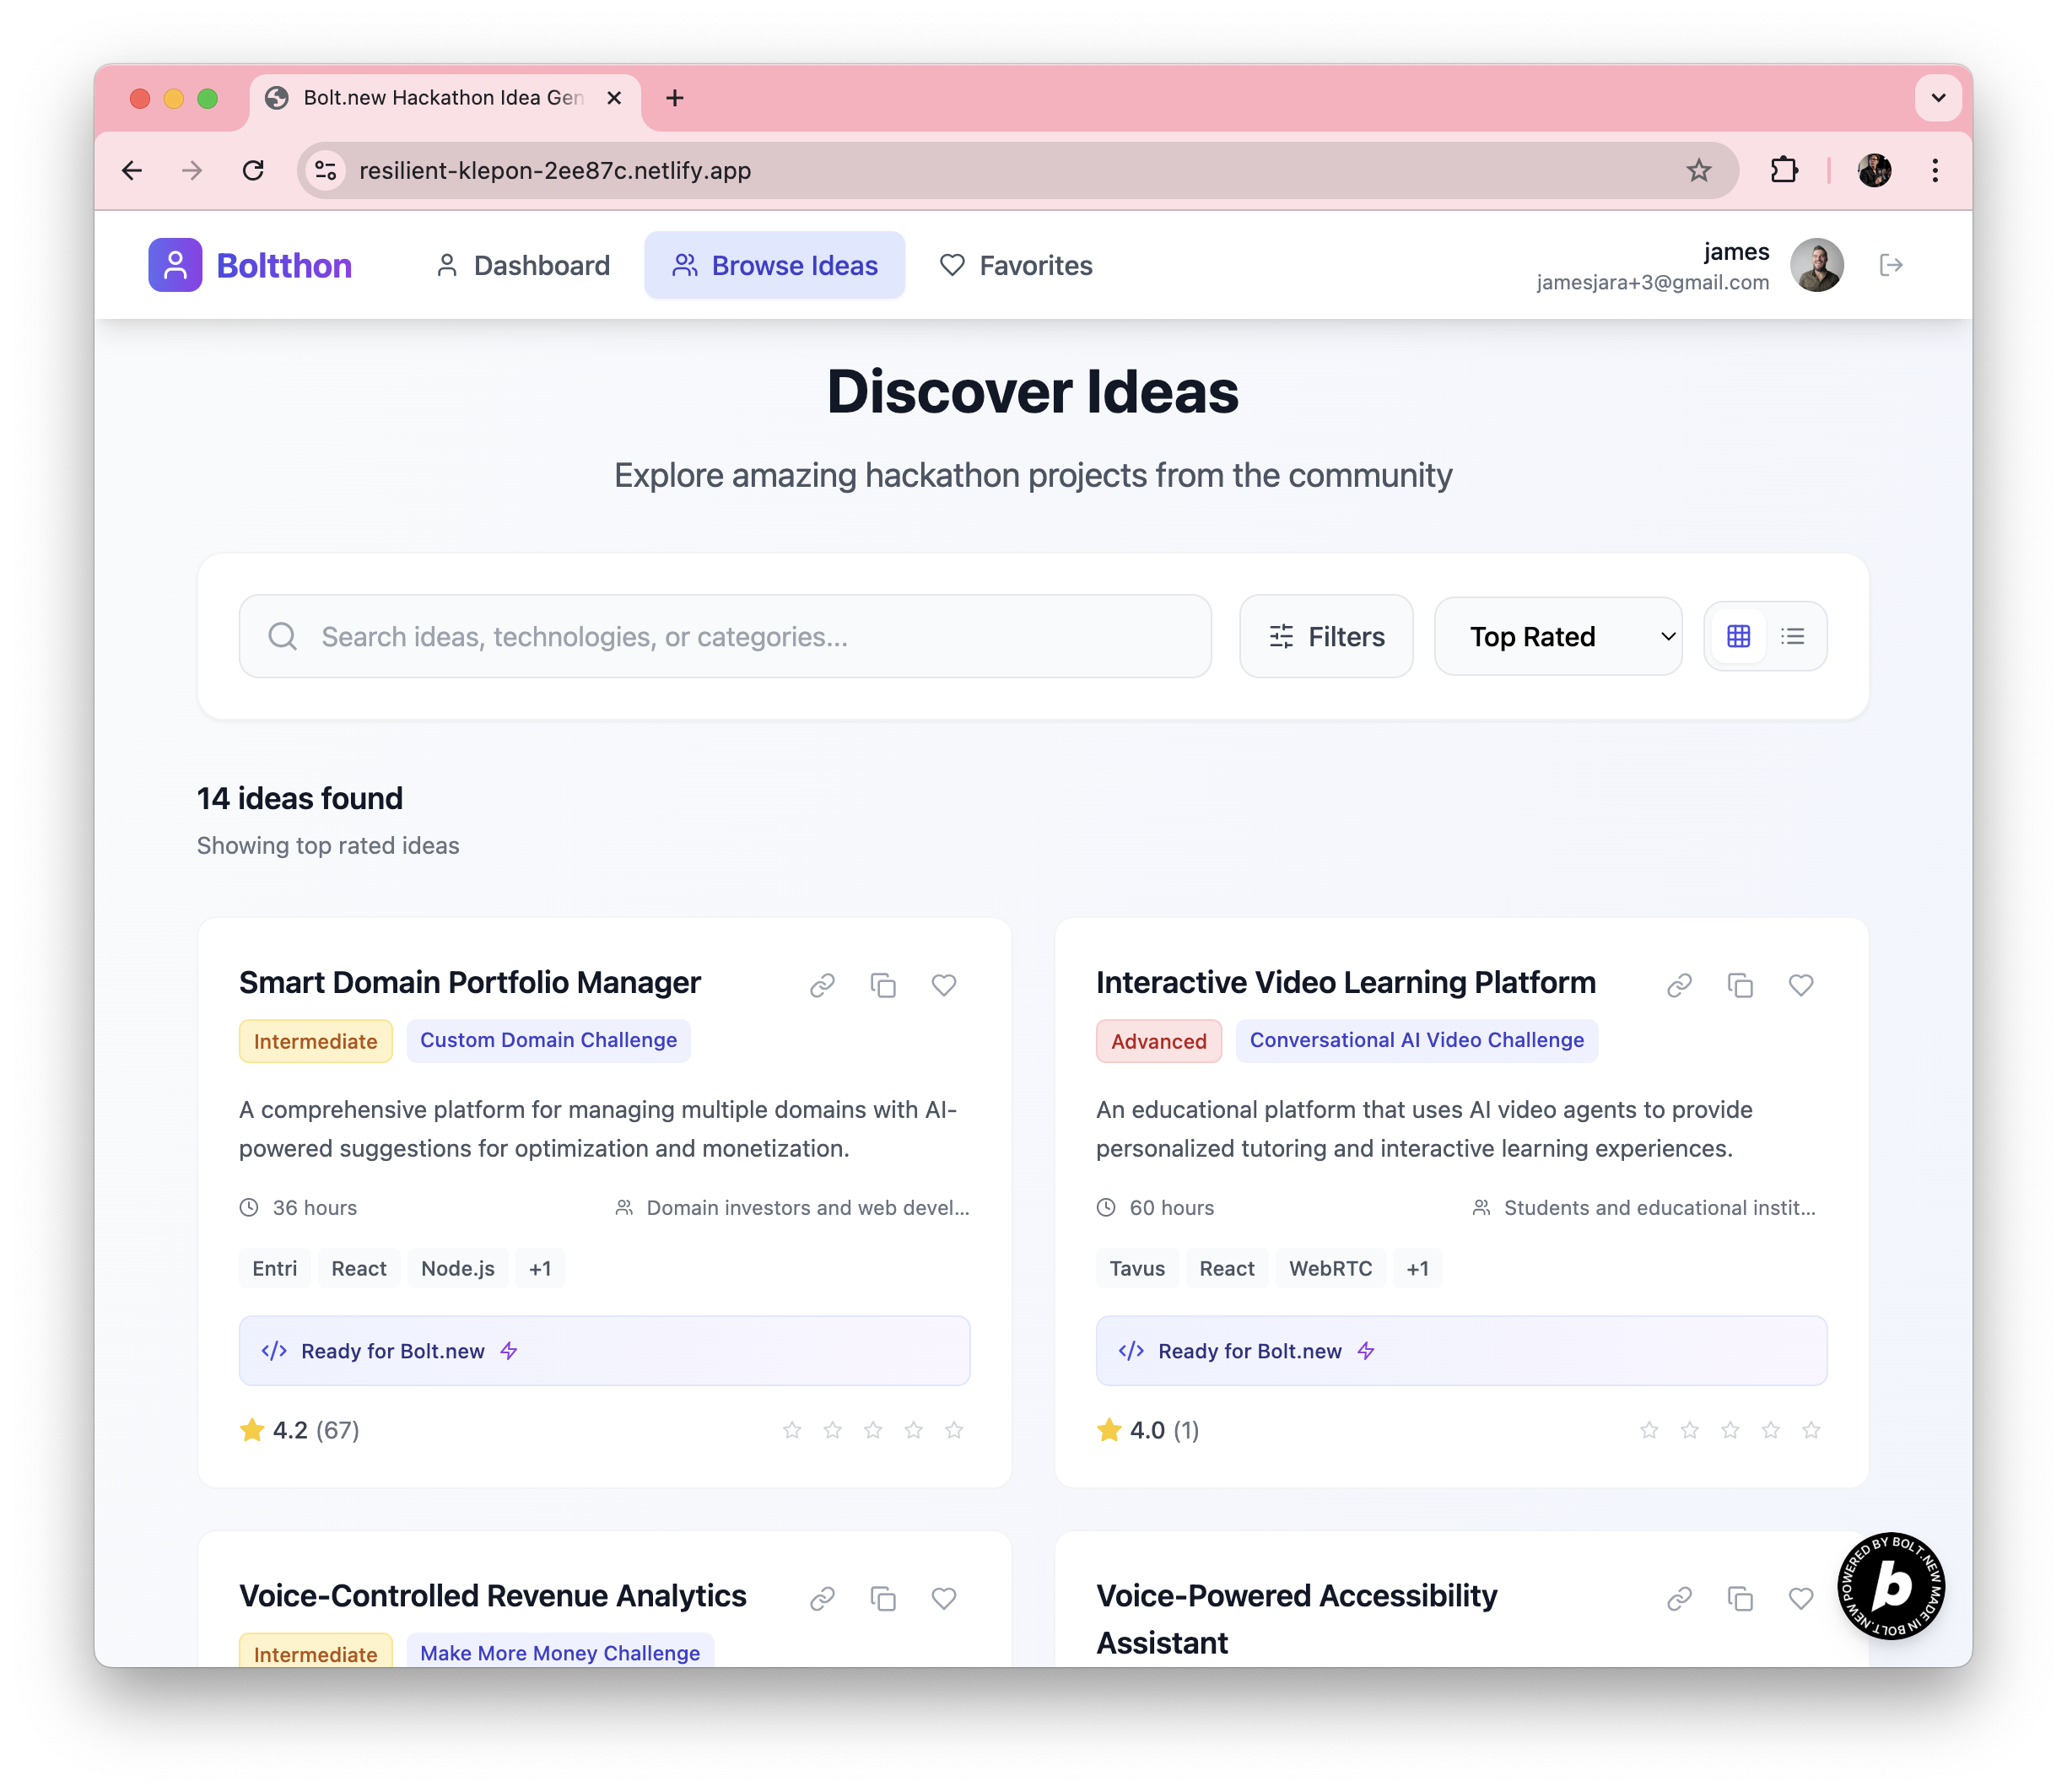Open the tab search chevron dropdown
The height and width of the screenshot is (1792, 2067).
[x=1937, y=98]
